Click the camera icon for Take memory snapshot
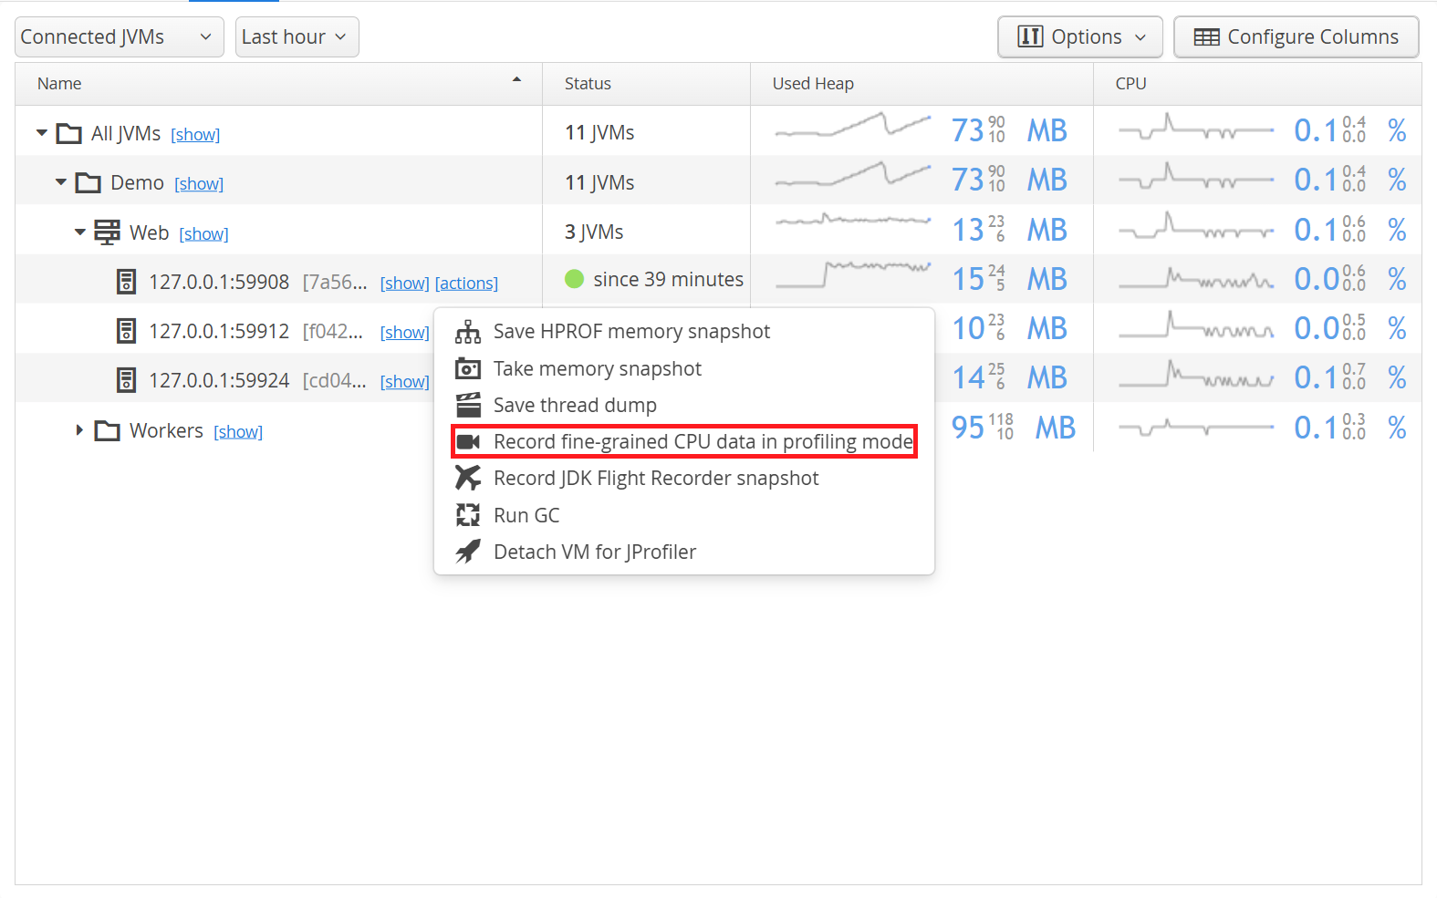Screen dimensions: 1437x898 click(x=468, y=368)
